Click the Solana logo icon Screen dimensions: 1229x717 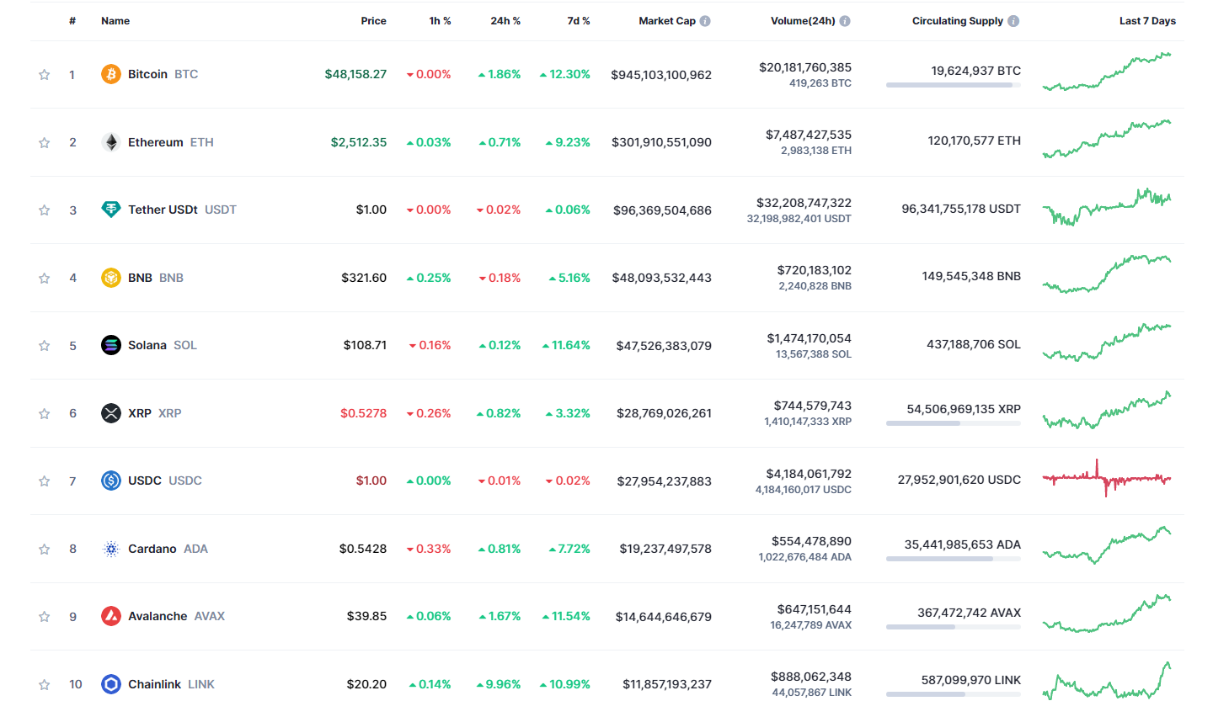click(x=111, y=345)
